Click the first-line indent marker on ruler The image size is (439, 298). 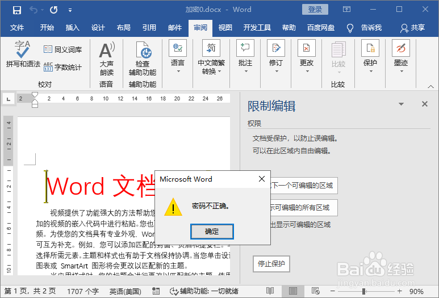pyautogui.click(x=35, y=95)
